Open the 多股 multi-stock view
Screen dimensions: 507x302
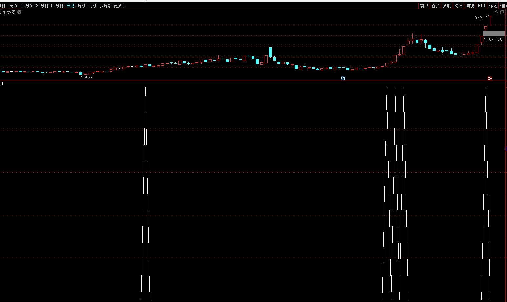pos(447,6)
